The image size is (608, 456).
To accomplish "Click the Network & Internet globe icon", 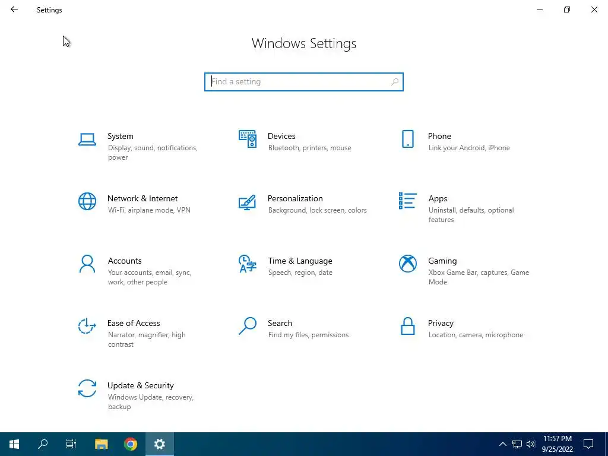I will pyautogui.click(x=87, y=201).
